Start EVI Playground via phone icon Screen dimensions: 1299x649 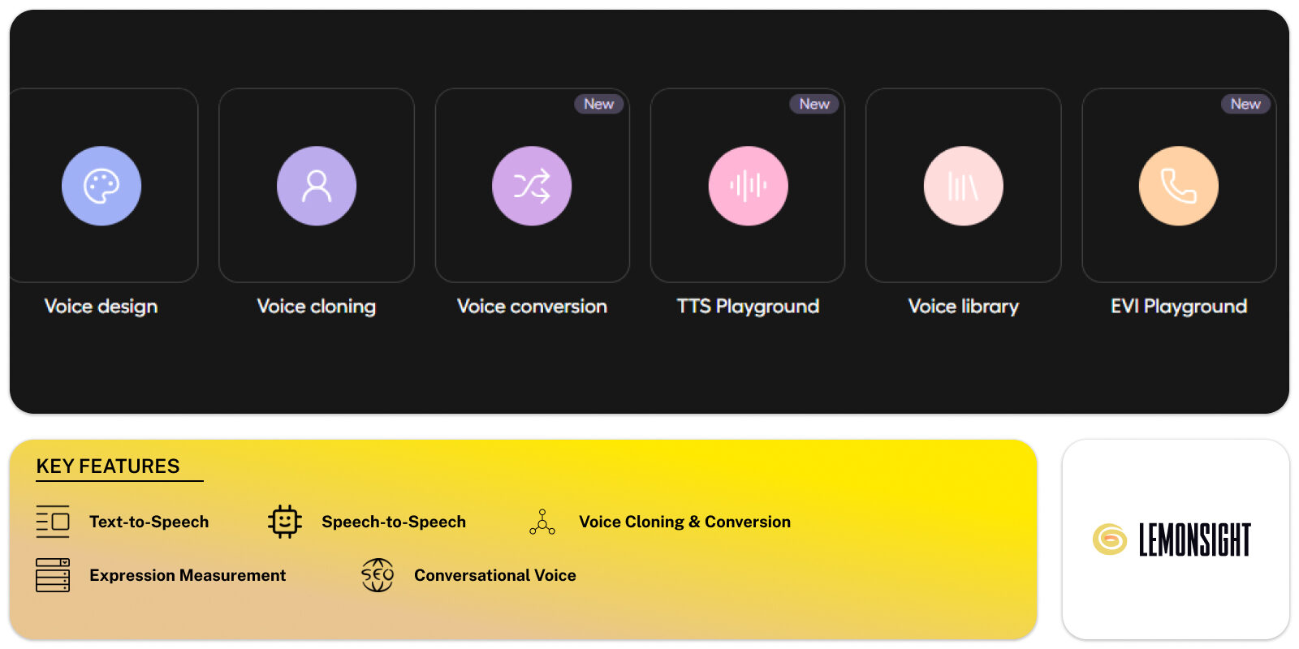[1178, 186]
